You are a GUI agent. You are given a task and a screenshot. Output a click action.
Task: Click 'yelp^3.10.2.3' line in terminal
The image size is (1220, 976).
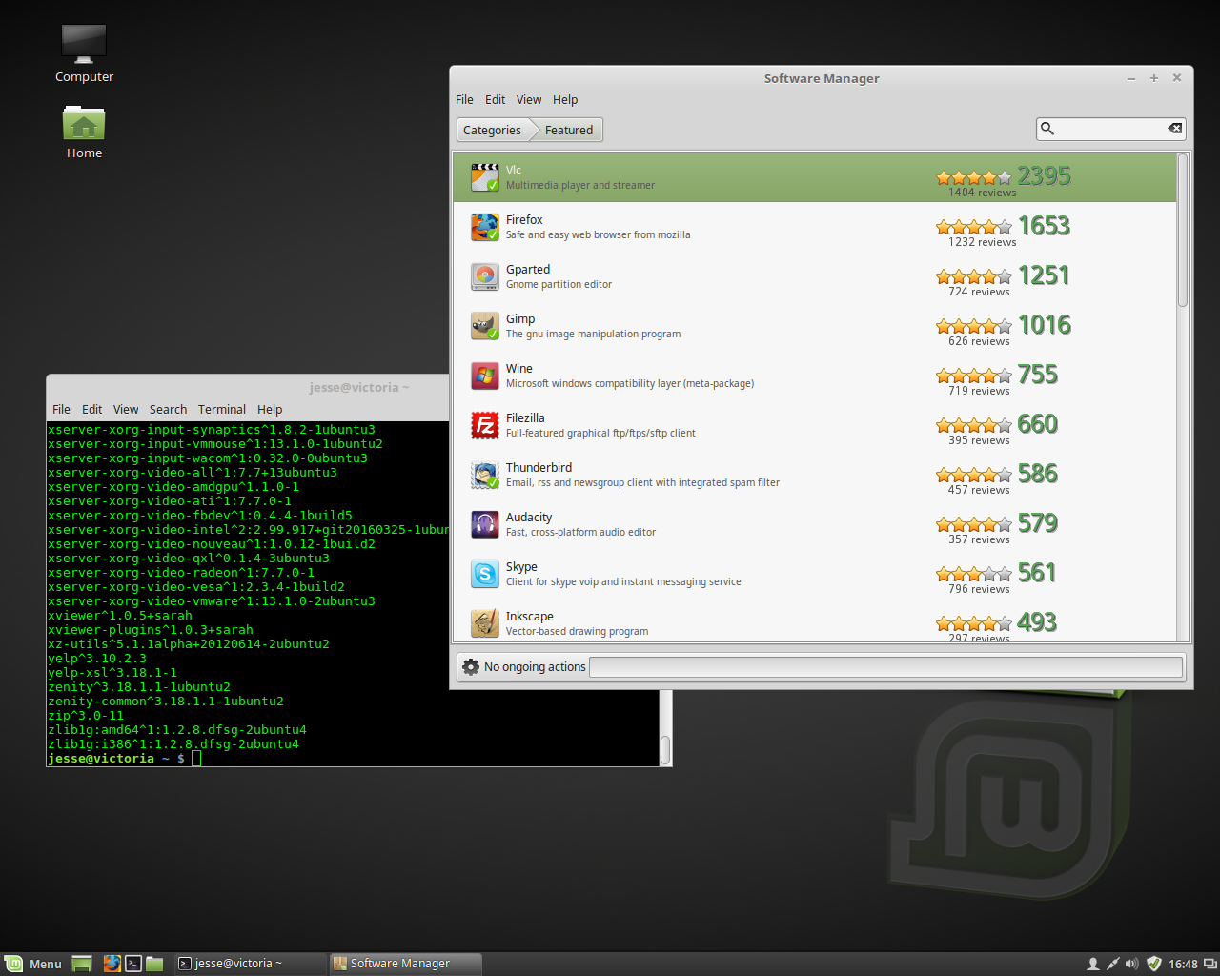point(97,658)
